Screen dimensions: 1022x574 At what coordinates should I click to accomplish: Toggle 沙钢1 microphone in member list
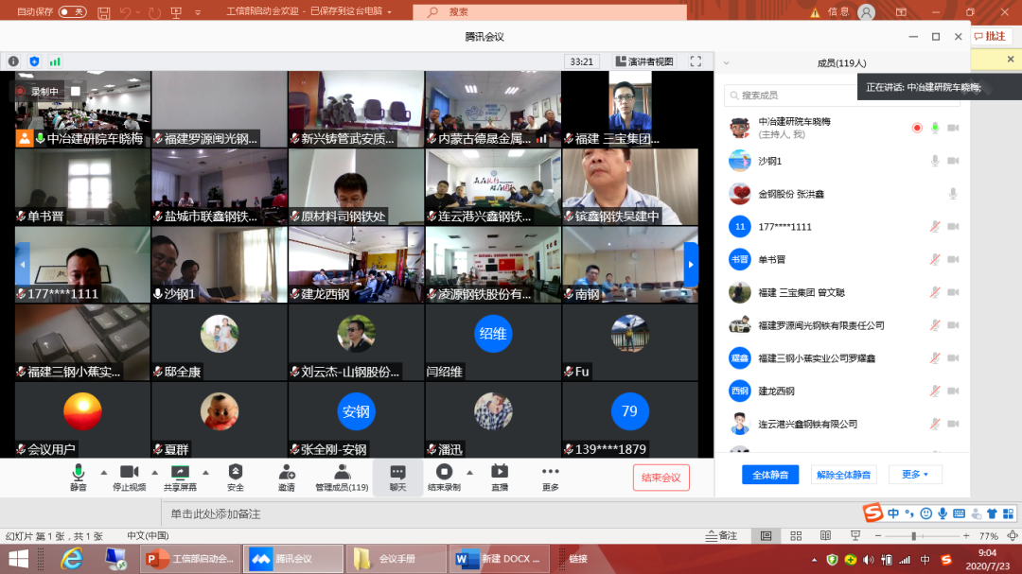tap(935, 161)
